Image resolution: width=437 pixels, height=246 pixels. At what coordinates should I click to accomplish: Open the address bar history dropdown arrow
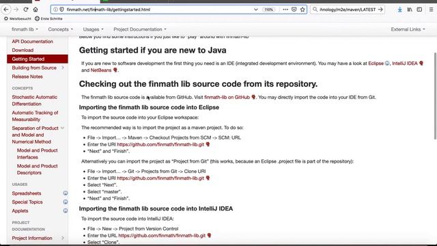[x=256, y=10]
